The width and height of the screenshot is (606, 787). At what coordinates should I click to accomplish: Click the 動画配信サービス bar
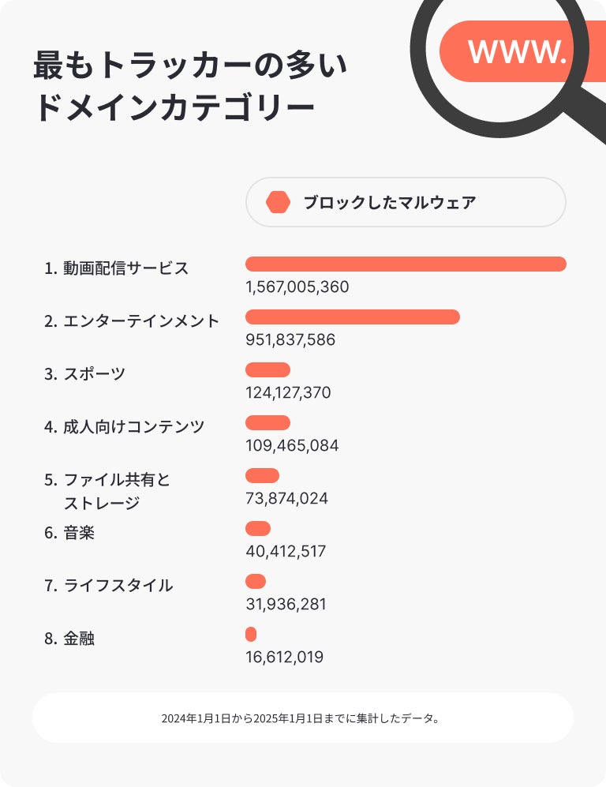[406, 264]
